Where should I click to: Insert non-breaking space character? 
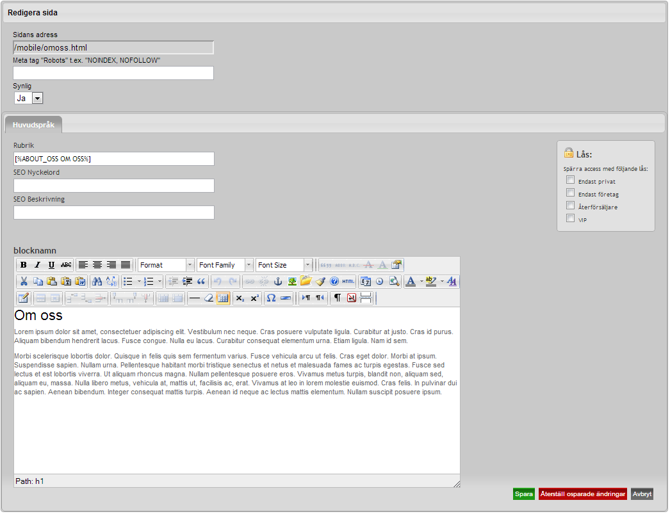coord(352,298)
